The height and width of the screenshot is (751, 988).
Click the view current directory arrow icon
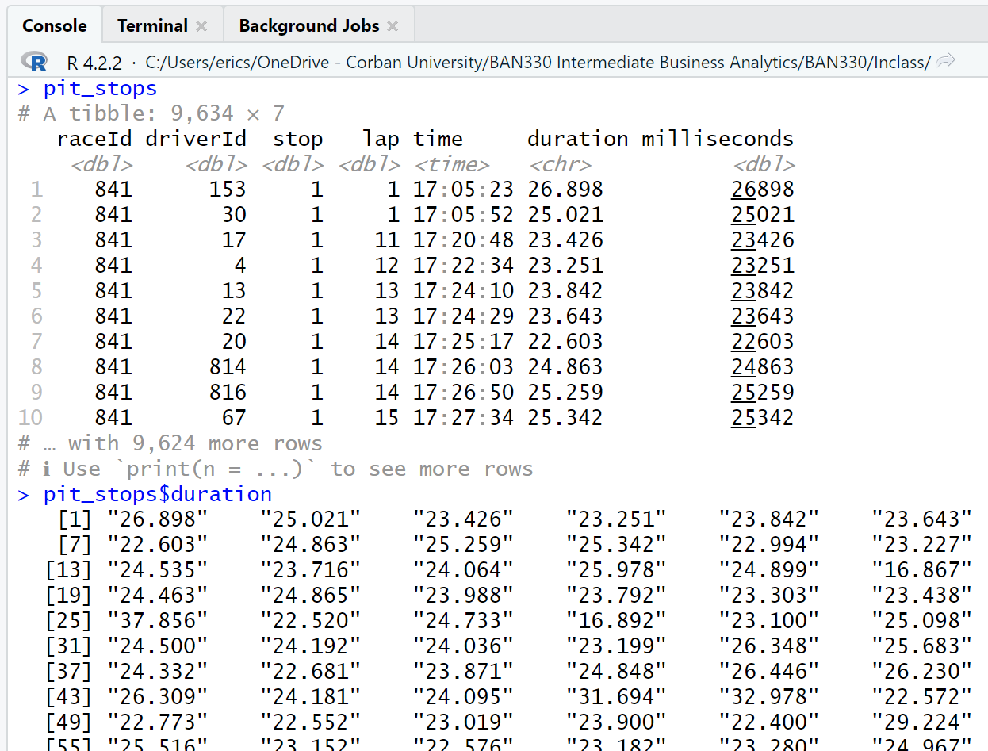(x=944, y=61)
